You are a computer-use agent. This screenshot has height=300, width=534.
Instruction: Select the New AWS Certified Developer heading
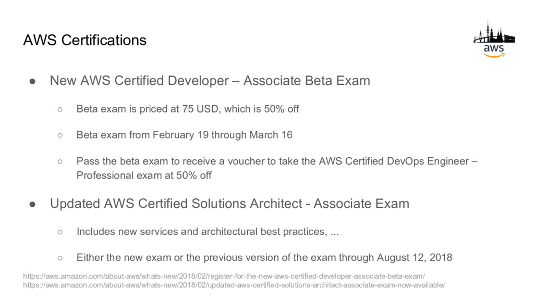click(210, 81)
